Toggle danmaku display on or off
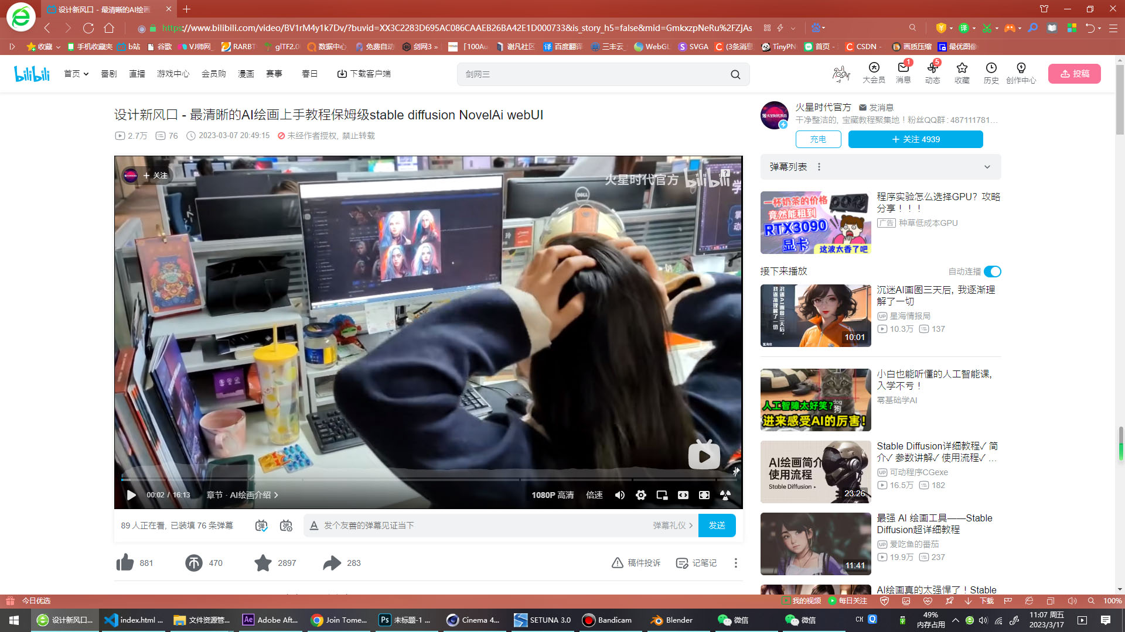Screen dimensions: 1125x632 click(261, 525)
